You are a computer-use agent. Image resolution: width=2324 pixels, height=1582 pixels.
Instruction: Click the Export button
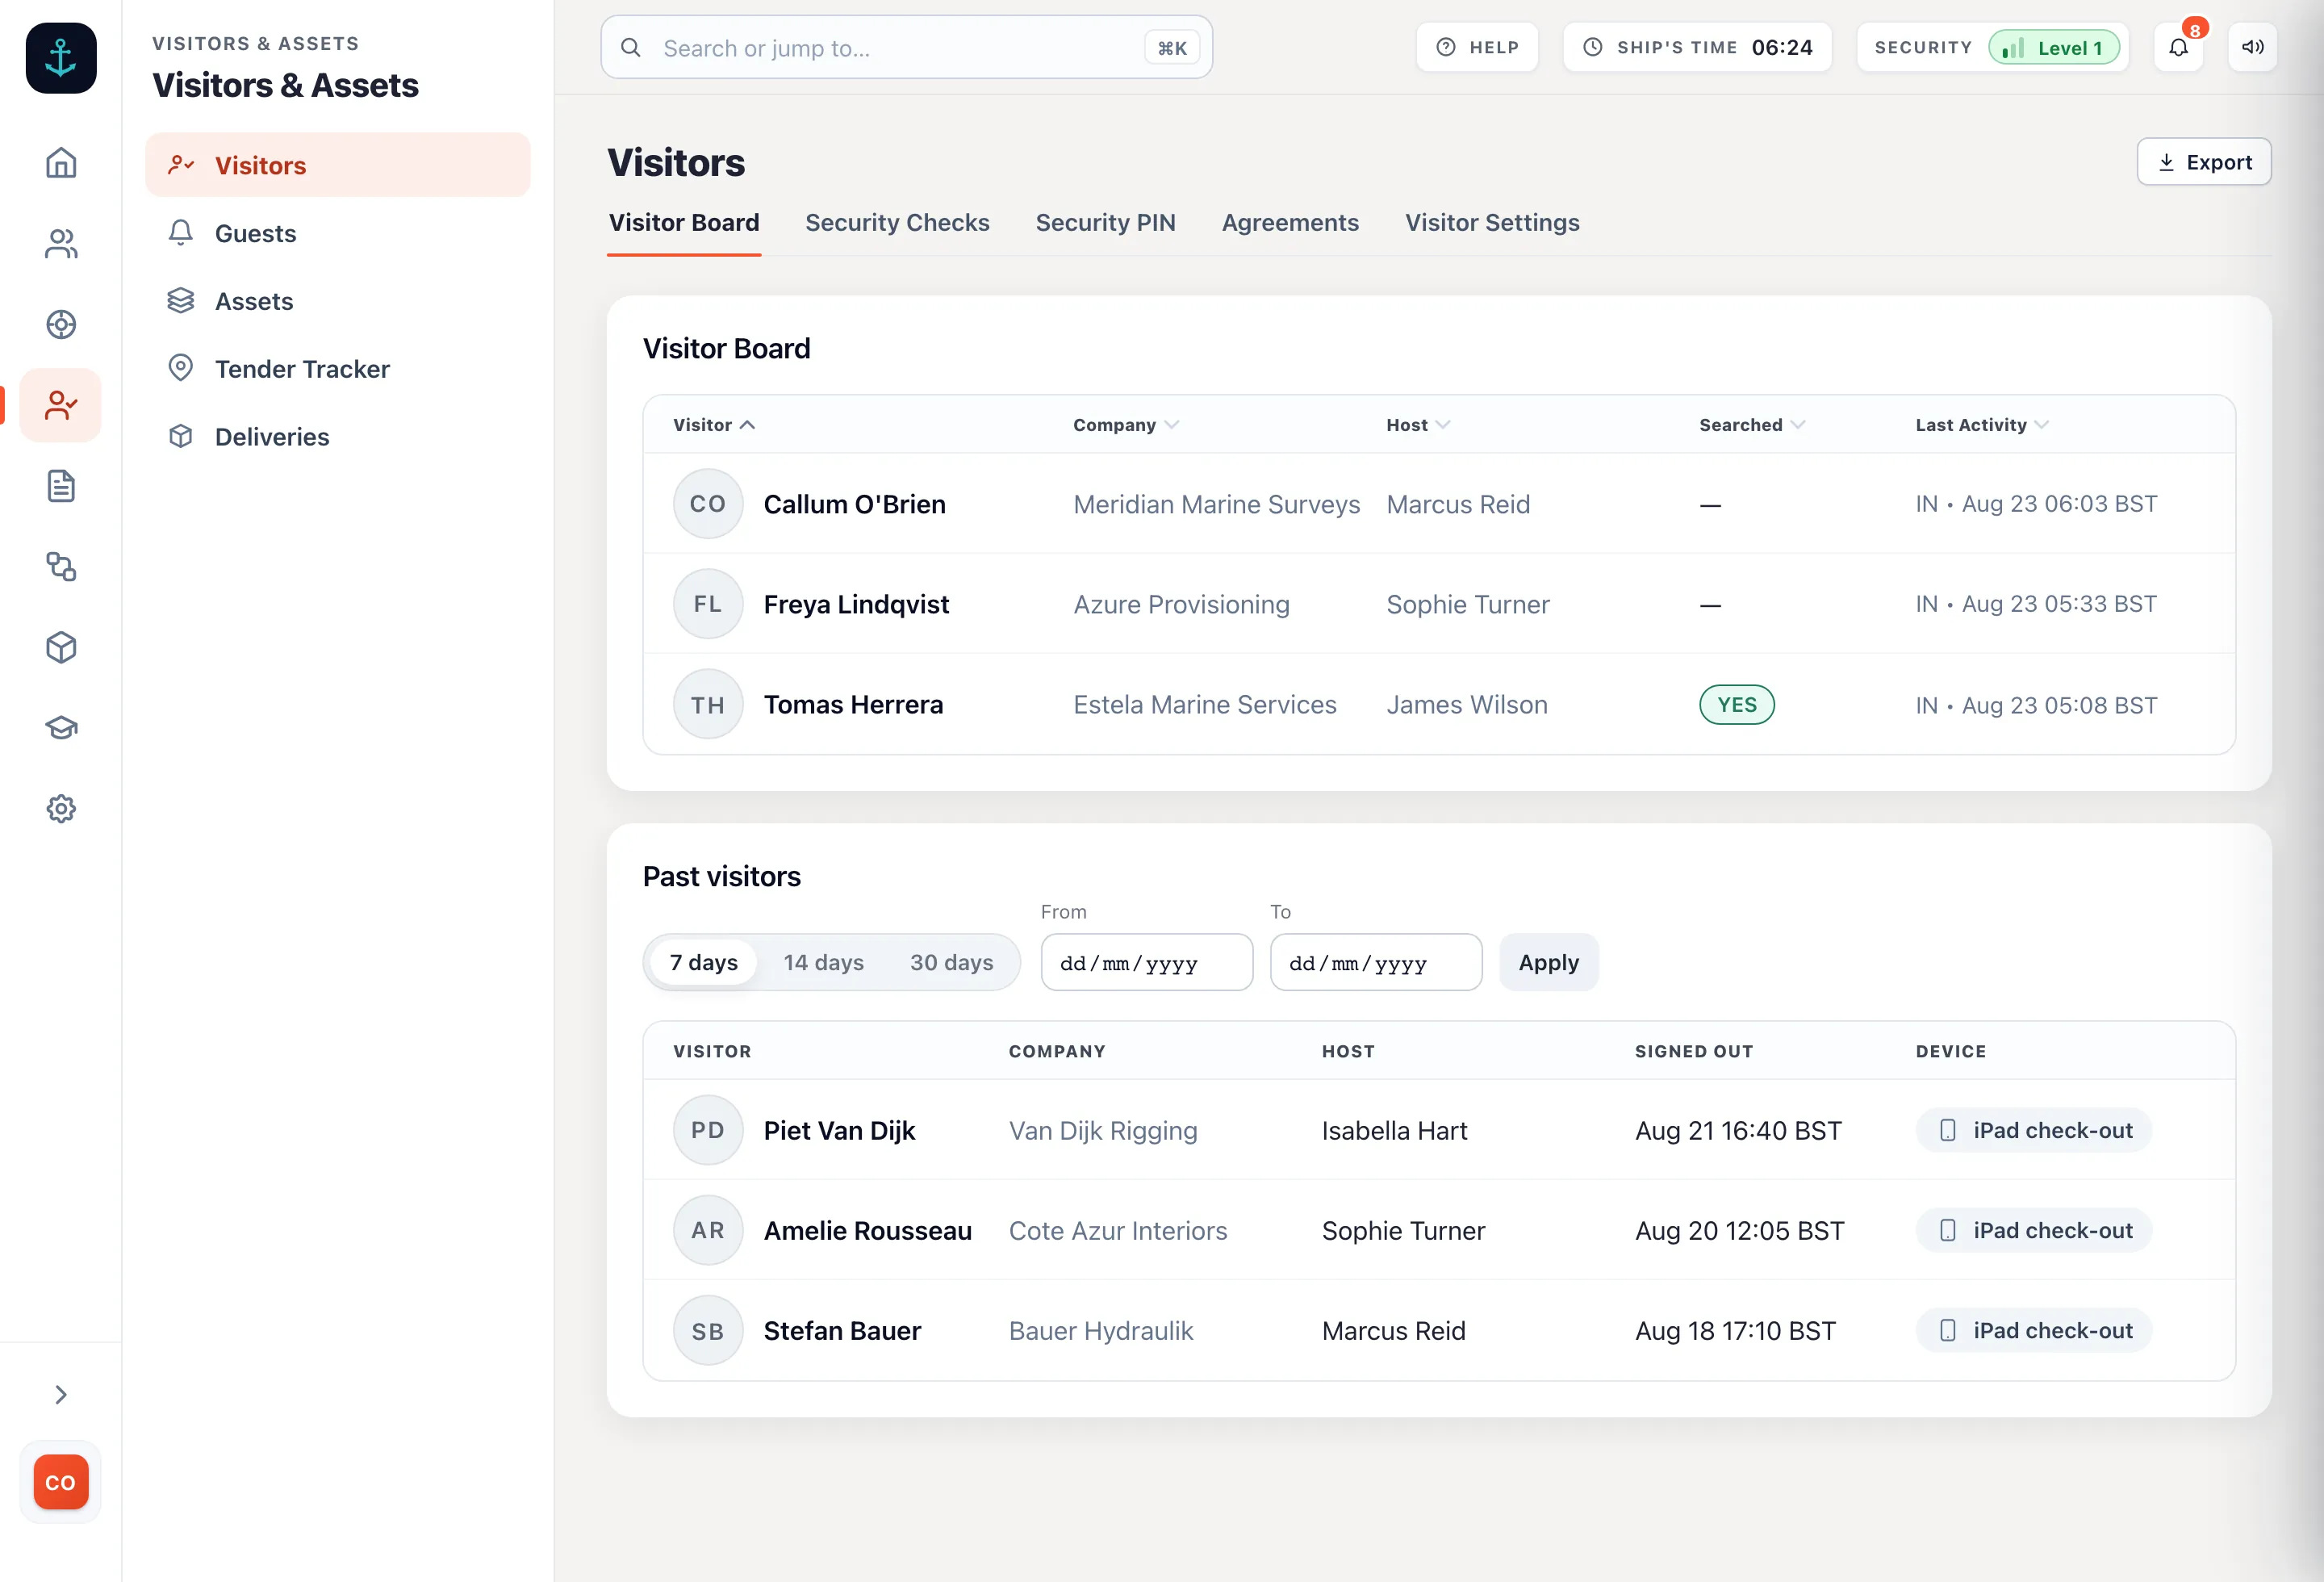point(2204,162)
